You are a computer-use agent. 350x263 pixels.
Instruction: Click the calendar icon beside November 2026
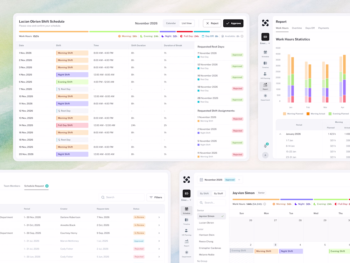(201, 180)
